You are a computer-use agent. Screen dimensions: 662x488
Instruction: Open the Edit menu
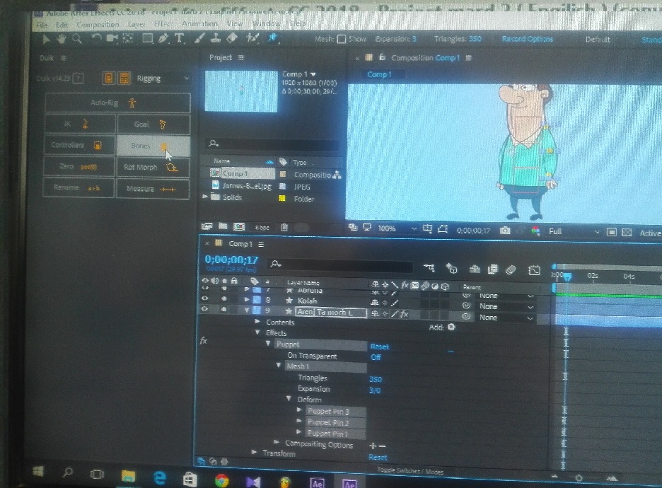point(62,25)
